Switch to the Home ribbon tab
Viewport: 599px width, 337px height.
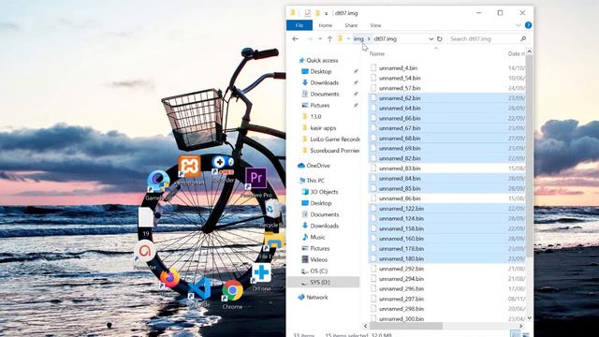(326, 25)
